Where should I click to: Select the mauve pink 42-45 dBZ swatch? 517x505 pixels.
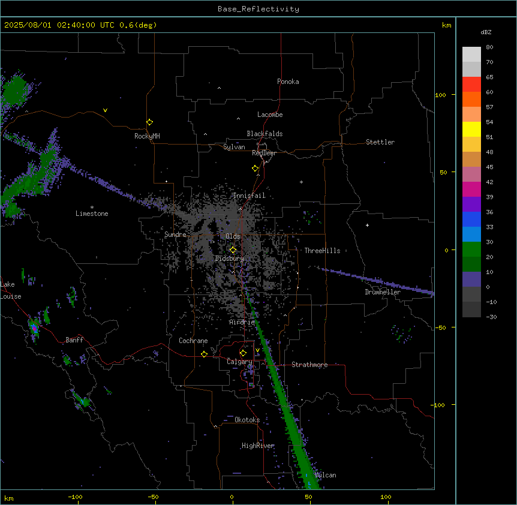471,175
